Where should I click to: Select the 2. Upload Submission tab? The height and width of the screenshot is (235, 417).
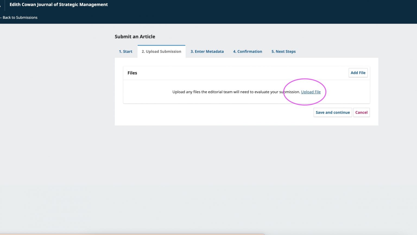(x=162, y=51)
